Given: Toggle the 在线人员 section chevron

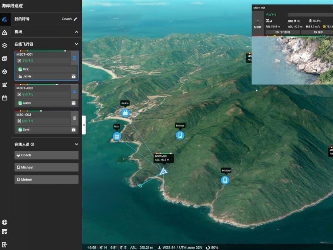Looking at the screenshot, I should pyautogui.click(x=76, y=144).
